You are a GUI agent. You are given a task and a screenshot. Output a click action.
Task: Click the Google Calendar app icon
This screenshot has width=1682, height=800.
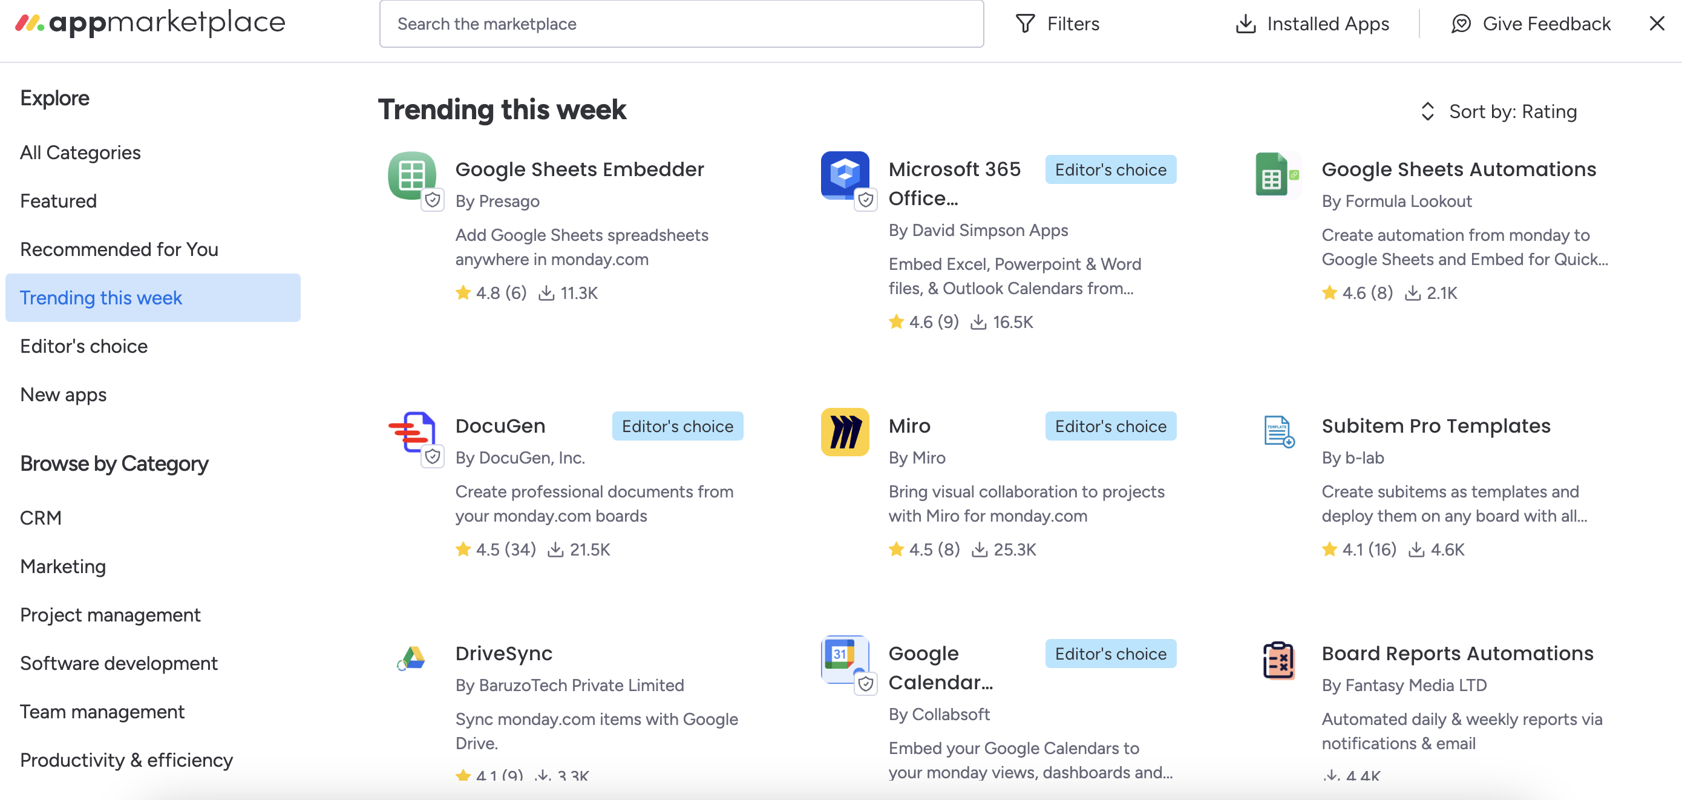coord(845,658)
